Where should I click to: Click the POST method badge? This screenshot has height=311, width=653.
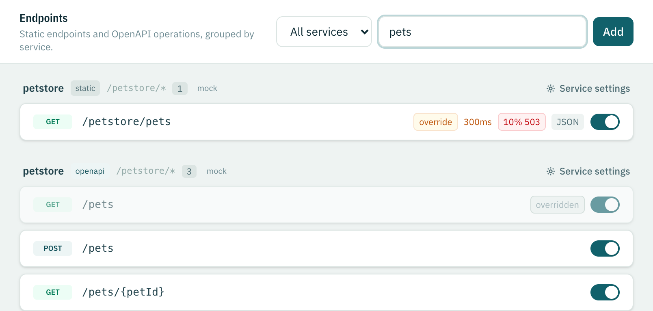53,248
